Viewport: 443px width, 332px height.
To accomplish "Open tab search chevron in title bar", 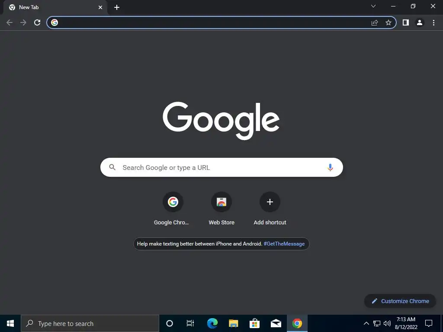I will coord(373,6).
